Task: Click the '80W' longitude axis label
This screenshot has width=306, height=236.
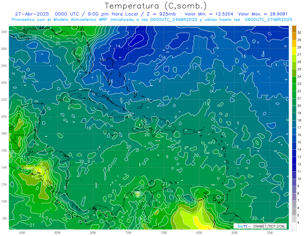Action: click(x=93, y=233)
